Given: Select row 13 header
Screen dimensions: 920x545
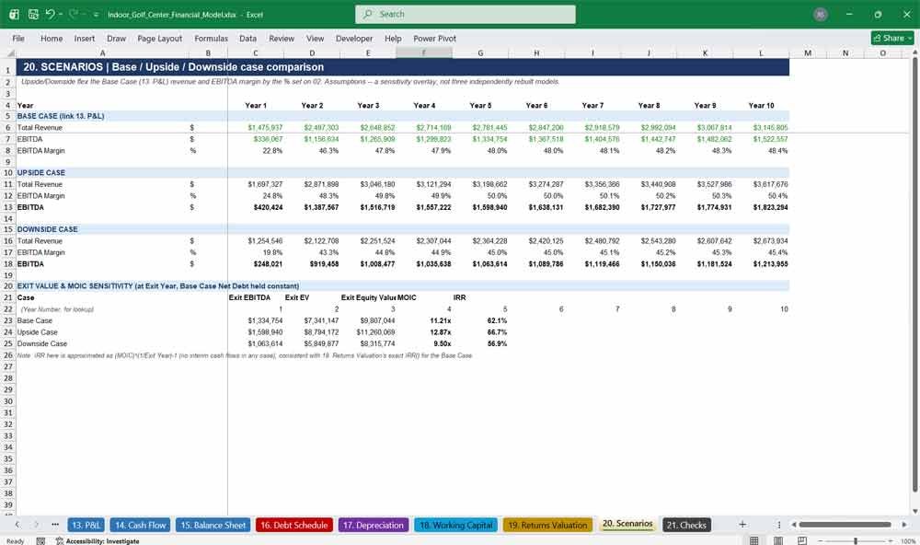Looking at the screenshot, I should [7, 207].
